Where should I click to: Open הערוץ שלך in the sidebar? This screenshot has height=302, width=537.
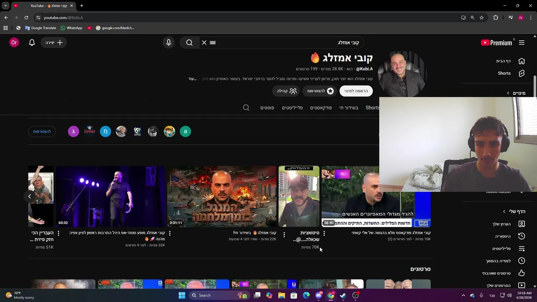point(508,224)
